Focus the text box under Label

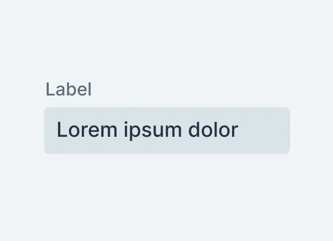(x=167, y=130)
